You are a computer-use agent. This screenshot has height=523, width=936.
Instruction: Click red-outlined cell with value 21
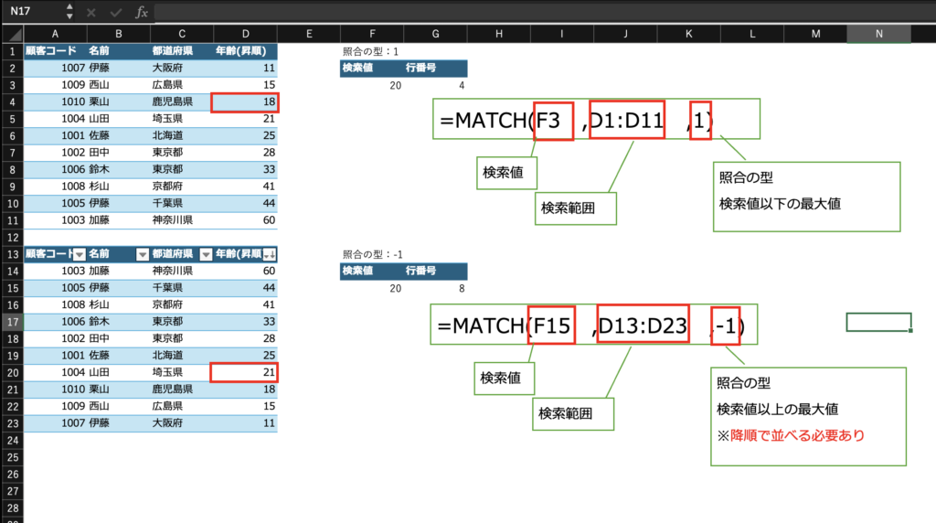244,372
